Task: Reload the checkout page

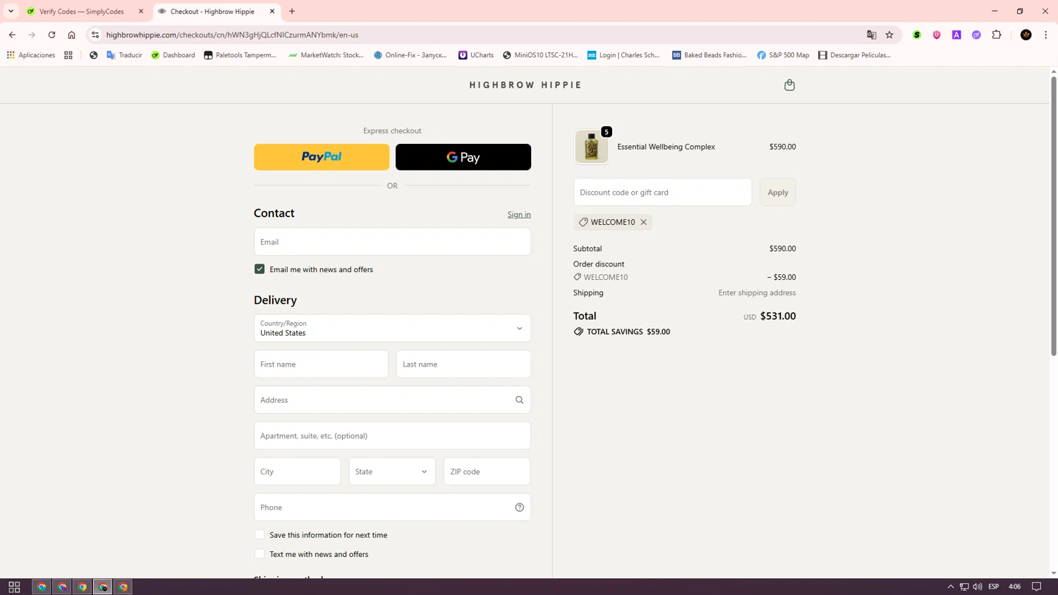Action: click(x=51, y=35)
